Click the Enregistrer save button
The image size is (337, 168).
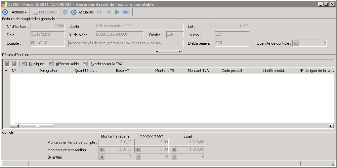(x=45, y=12)
